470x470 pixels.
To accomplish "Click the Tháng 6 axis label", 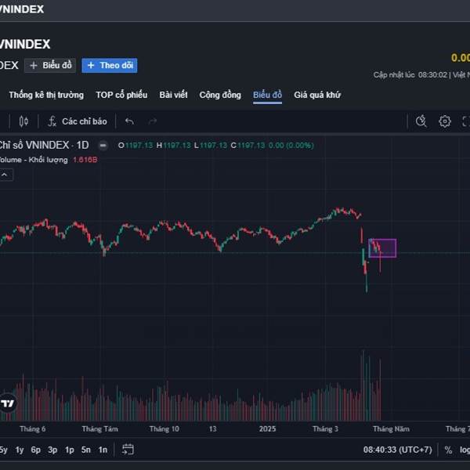I will point(33,429).
